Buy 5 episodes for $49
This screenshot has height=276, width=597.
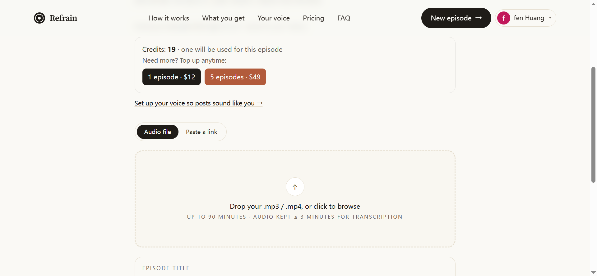[235, 77]
